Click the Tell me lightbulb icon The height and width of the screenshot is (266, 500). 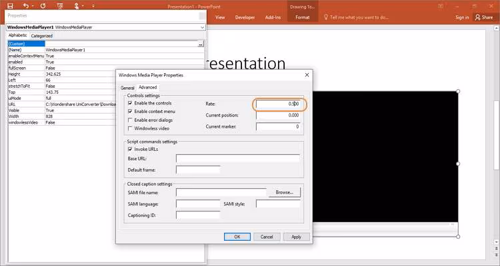[x=325, y=17]
